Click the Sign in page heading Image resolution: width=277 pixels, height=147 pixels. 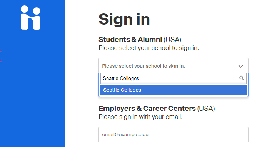pos(124,19)
